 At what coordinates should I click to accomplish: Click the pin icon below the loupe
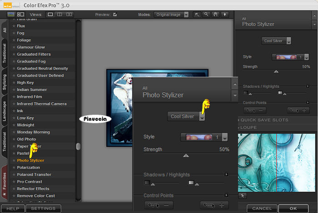242,196
